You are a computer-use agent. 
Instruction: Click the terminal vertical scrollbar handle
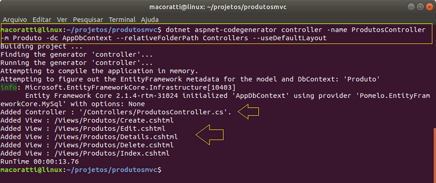click(x=435, y=155)
